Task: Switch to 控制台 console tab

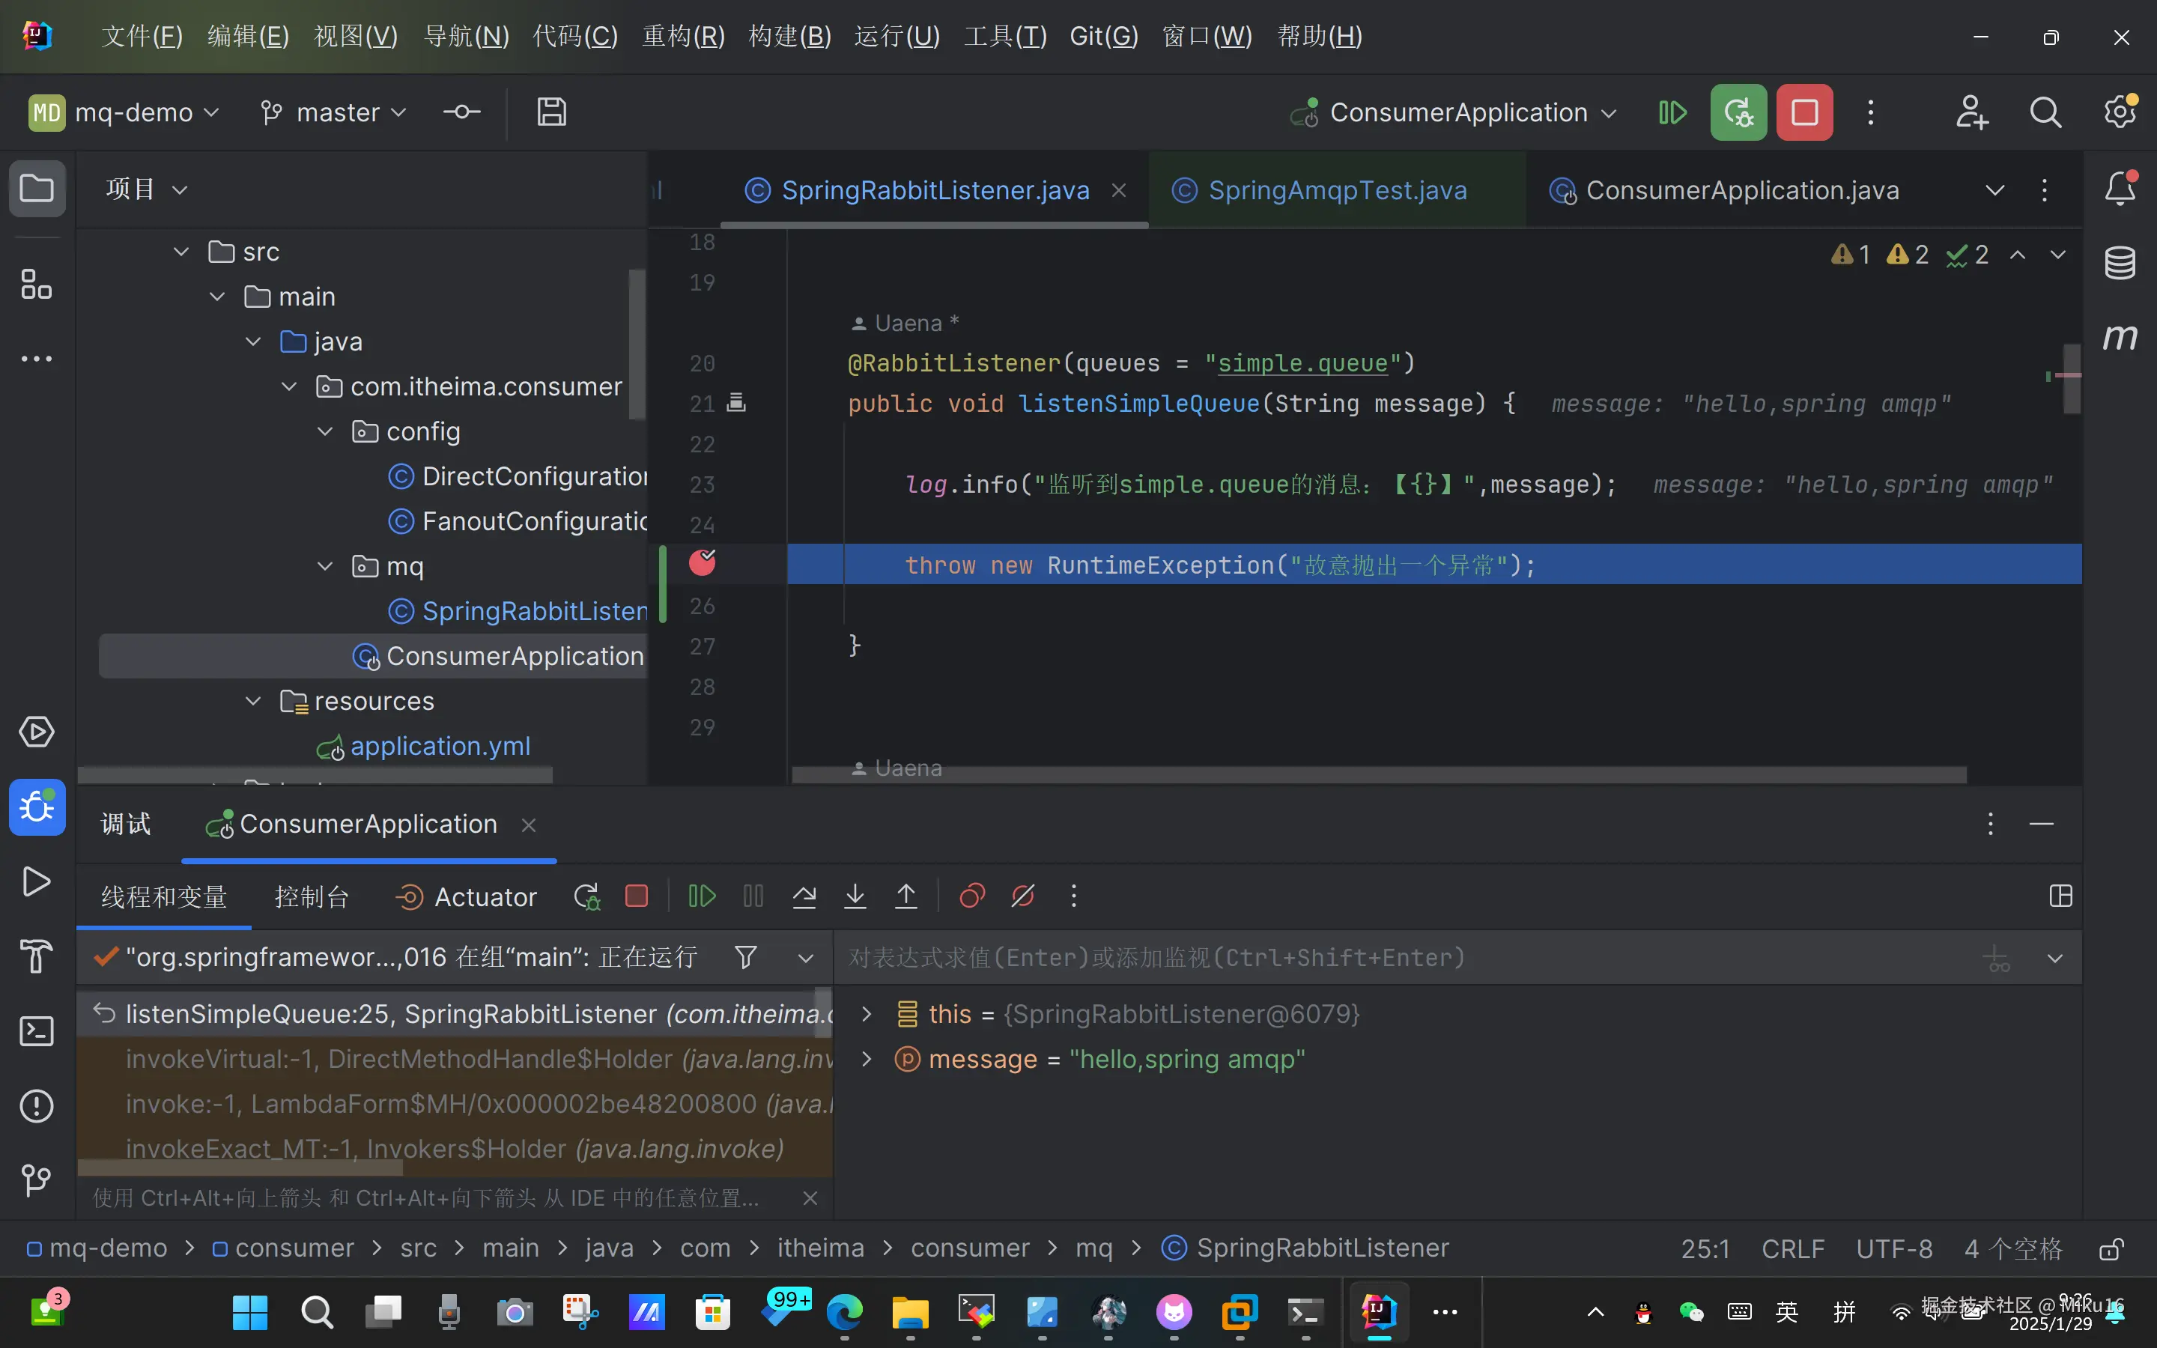Action: [x=311, y=896]
